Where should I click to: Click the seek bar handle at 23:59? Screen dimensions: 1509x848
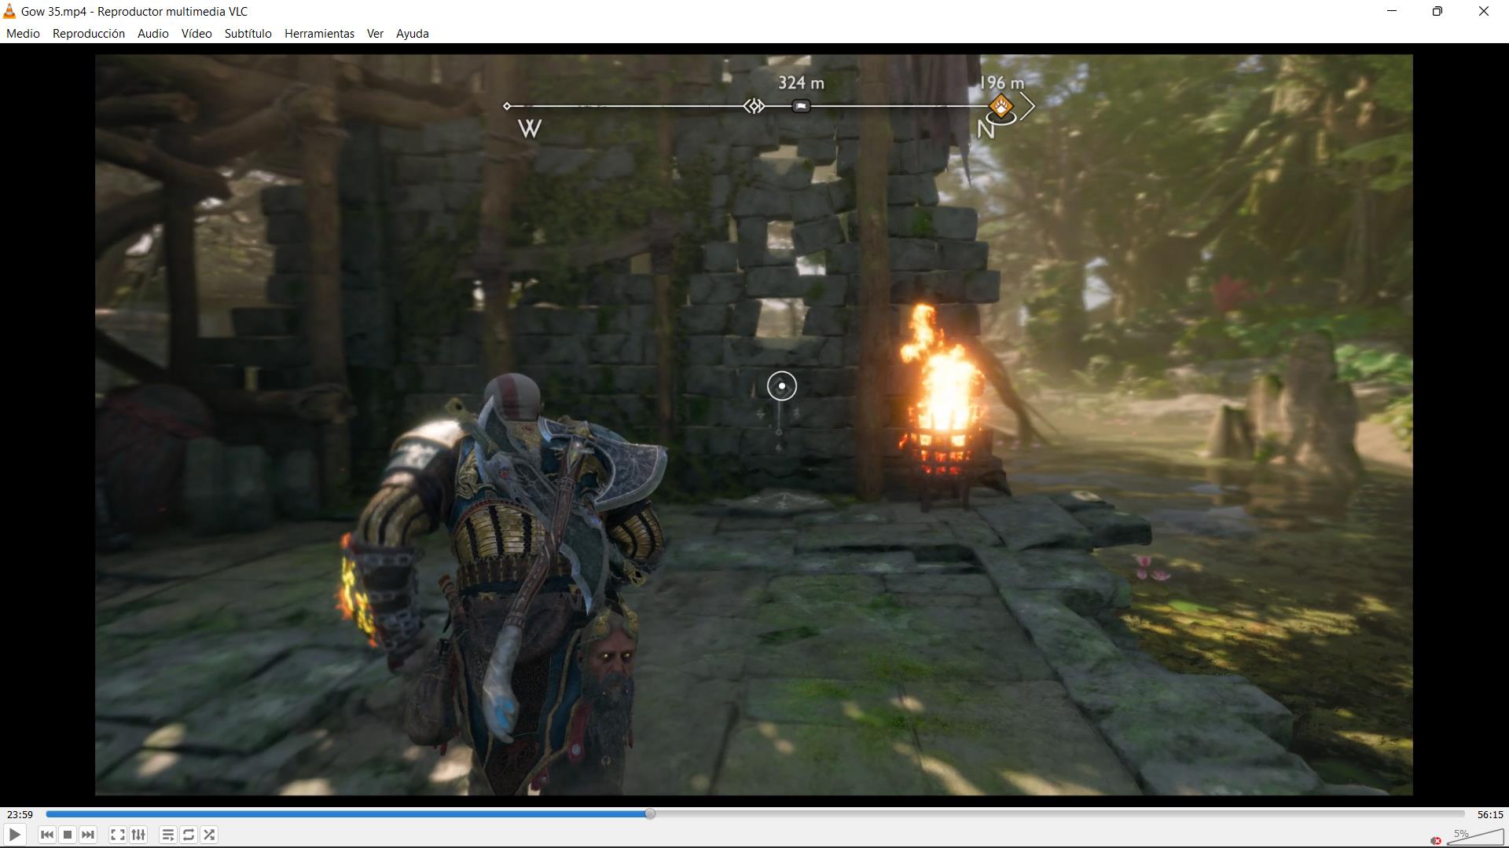pyautogui.click(x=650, y=814)
